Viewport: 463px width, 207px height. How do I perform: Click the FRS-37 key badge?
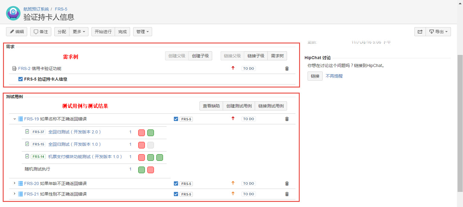(x=38, y=132)
